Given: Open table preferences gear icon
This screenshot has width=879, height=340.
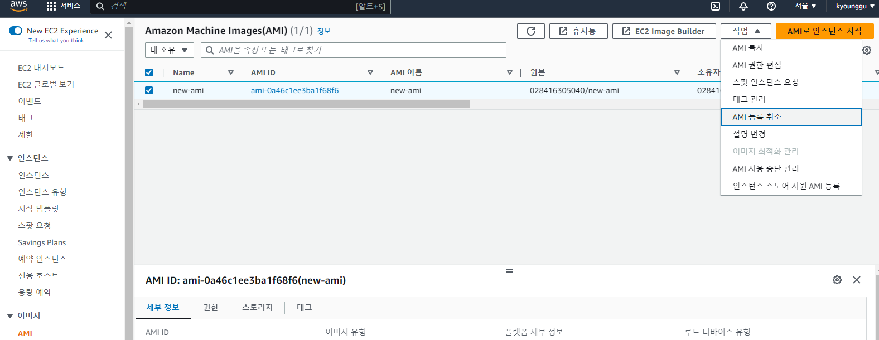Looking at the screenshot, I should click(x=867, y=50).
